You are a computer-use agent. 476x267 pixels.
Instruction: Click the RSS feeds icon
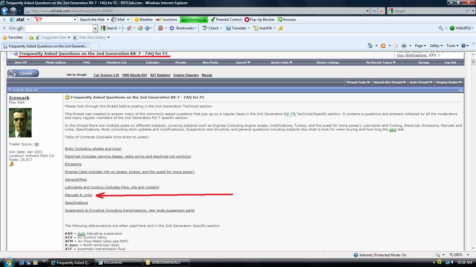coord(383,46)
